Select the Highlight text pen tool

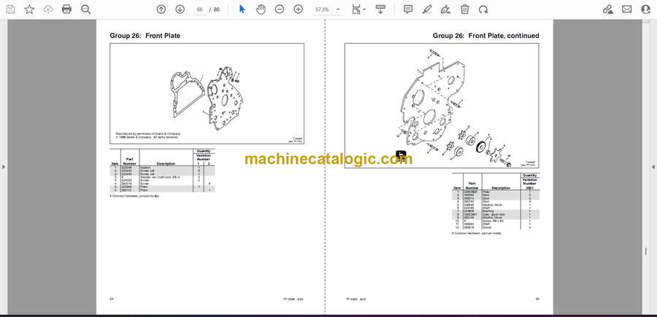click(x=427, y=9)
